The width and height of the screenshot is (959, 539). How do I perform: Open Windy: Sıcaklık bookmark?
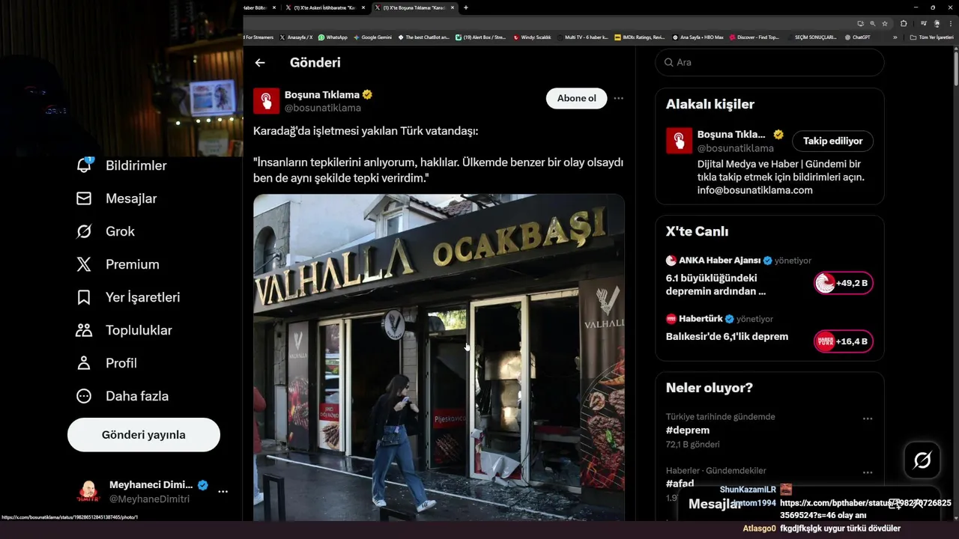[532, 37]
